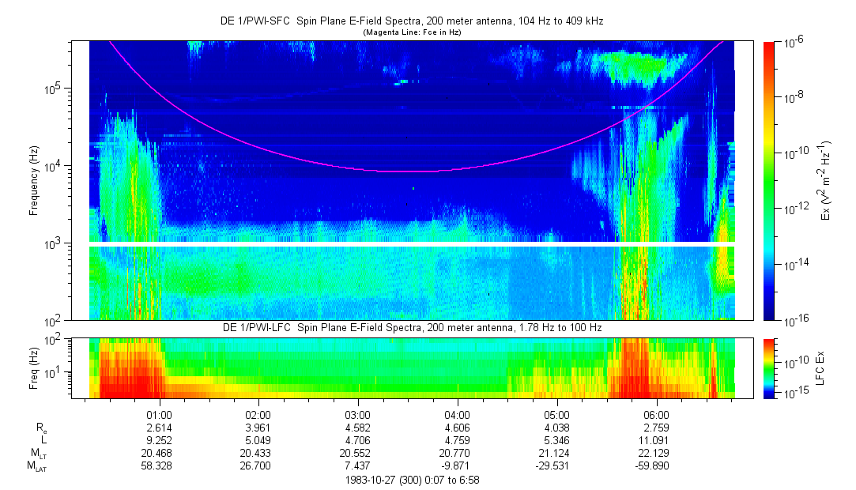The image size is (856, 490).
Task: Click the Magenta Line Fce subtitle
Action: tap(411, 32)
